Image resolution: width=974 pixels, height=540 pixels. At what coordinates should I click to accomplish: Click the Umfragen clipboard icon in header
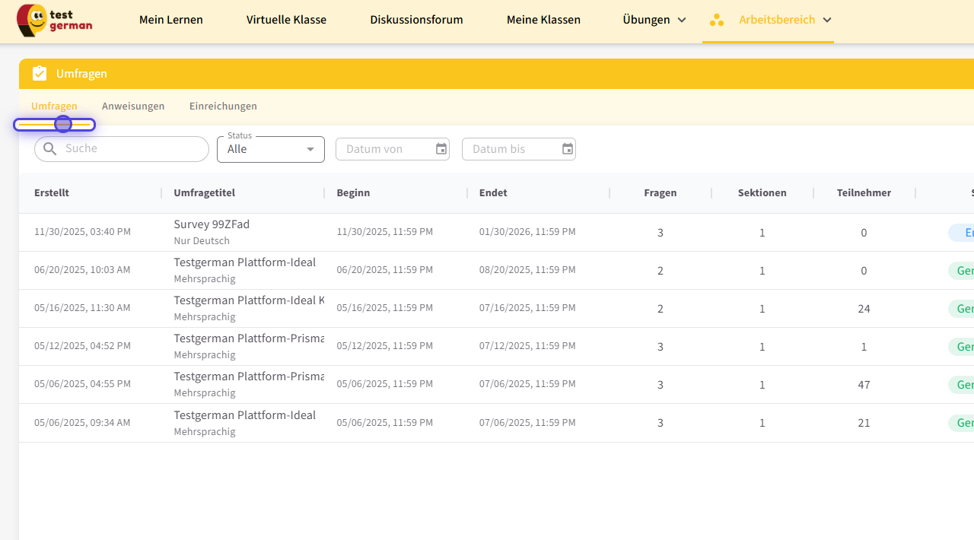(40, 74)
